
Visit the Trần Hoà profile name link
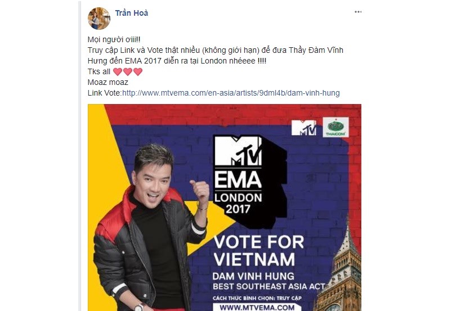tap(131, 13)
